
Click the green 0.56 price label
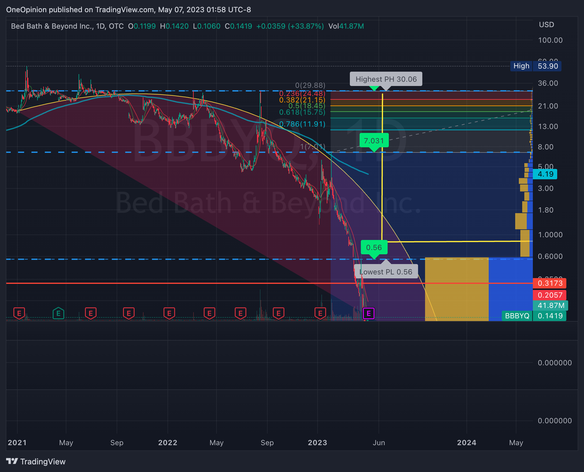pyautogui.click(x=374, y=247)
